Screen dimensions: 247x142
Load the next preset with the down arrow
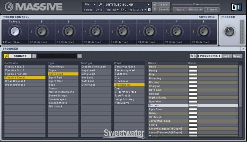[154, 10]
